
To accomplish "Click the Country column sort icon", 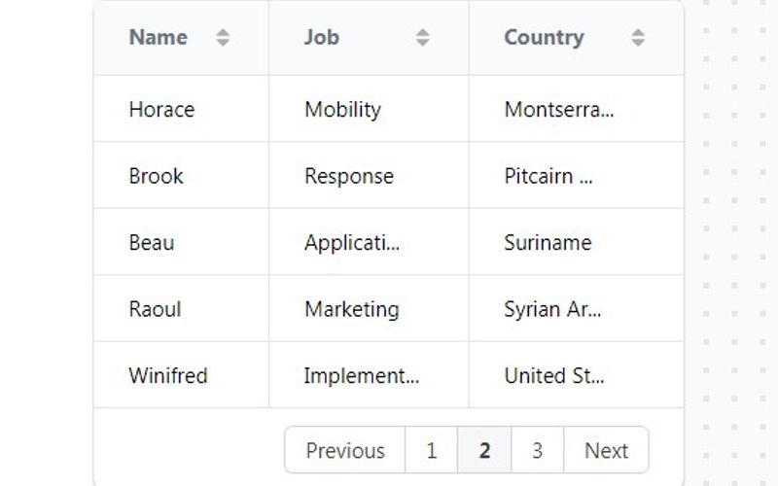I will coord(638,38).
